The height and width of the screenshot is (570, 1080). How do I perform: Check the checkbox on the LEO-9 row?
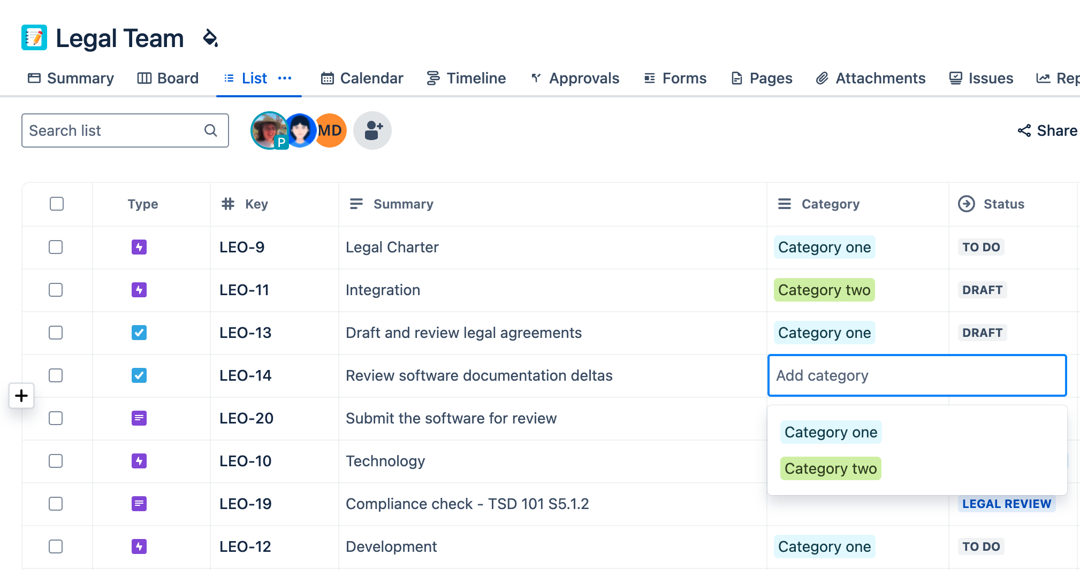click(x=56, y=247)
